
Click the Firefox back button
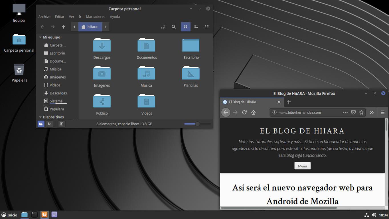pyautogui.click(x=226, y=112)
